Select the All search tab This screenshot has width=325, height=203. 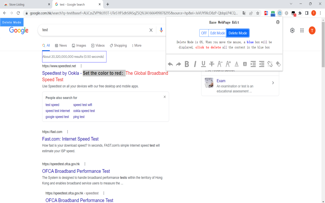46,45
